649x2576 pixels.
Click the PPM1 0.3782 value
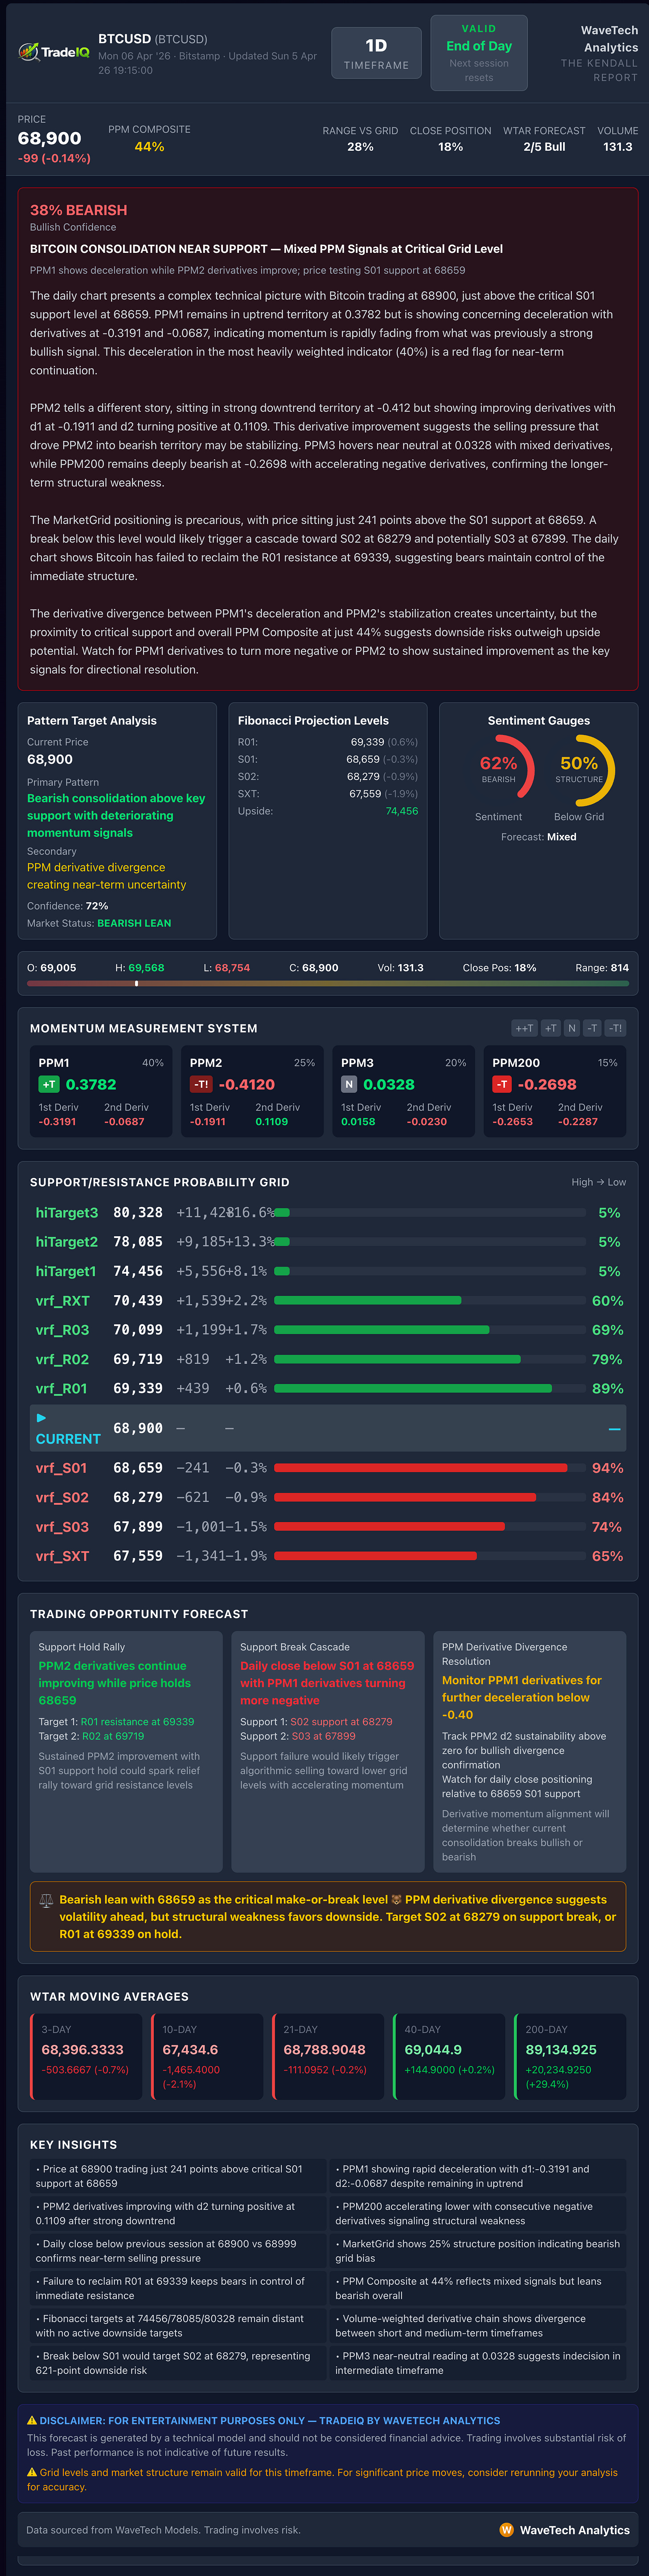point(91,1084)
